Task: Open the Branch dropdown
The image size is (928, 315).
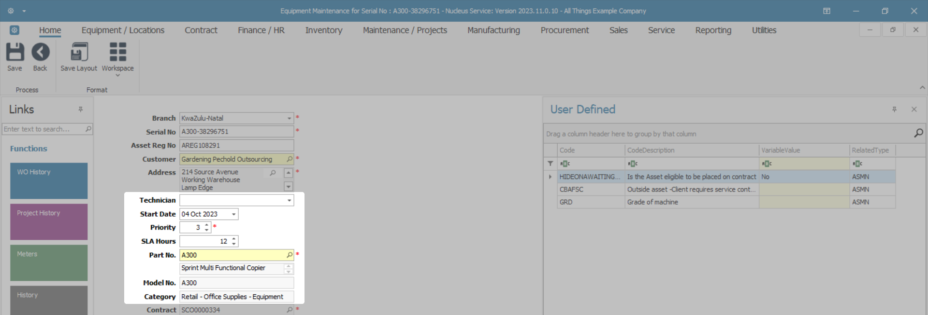Action: [x=289, y=118]
